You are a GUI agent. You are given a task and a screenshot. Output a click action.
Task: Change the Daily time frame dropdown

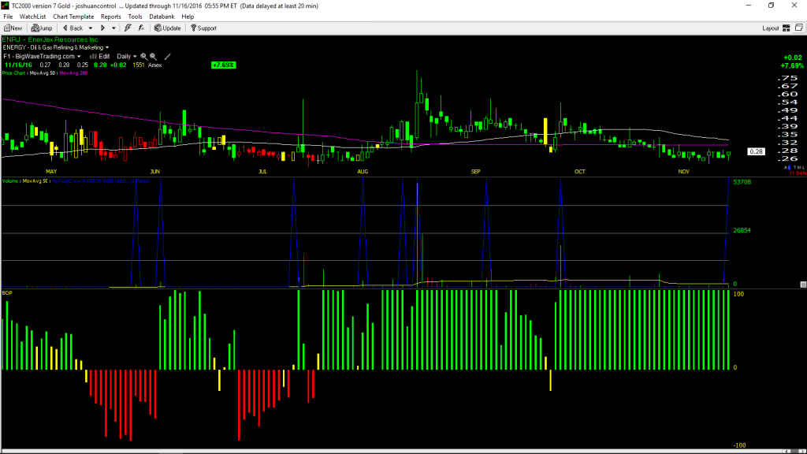127,57
